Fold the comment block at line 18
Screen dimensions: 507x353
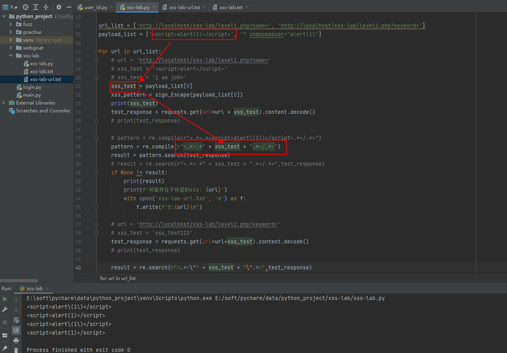[96, 60]
